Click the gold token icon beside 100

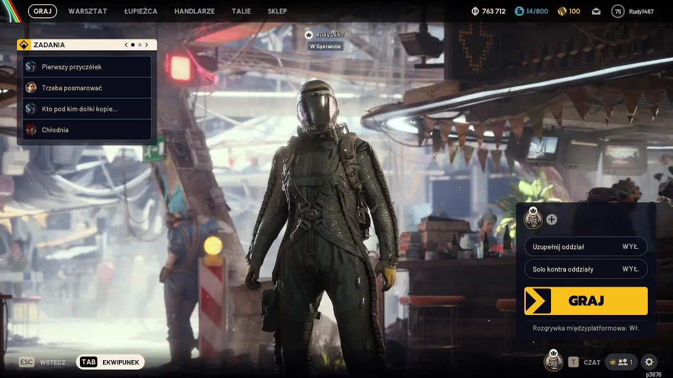562,11
